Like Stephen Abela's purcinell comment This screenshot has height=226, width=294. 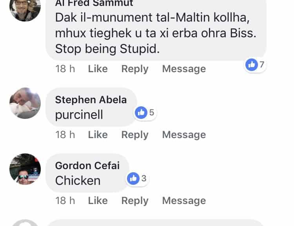[x=98, y=135]
